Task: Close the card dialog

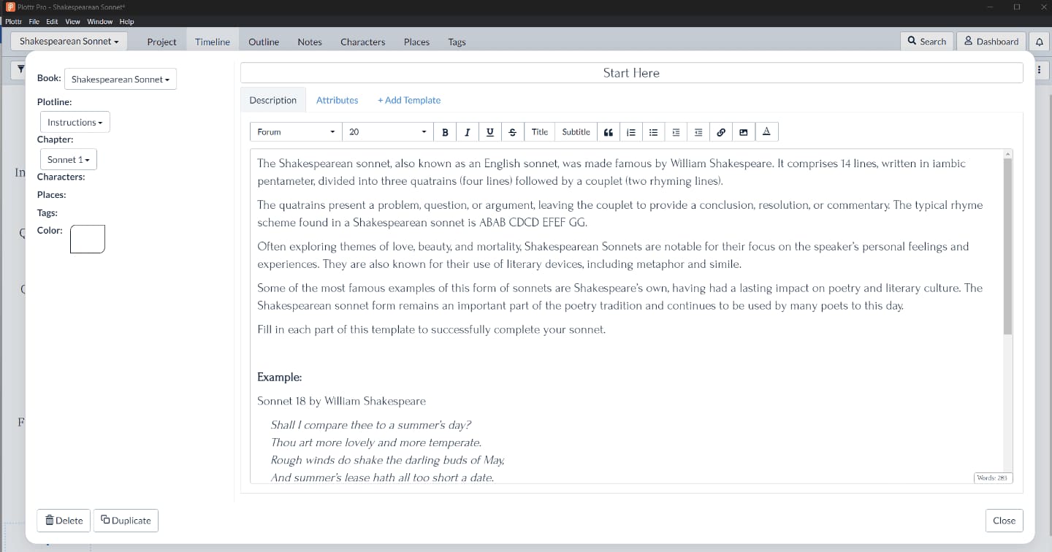Action: [x=1004, y=521]
